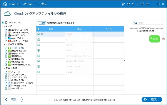
Task: Select the Hello message bubble
Action: point(154,39)
